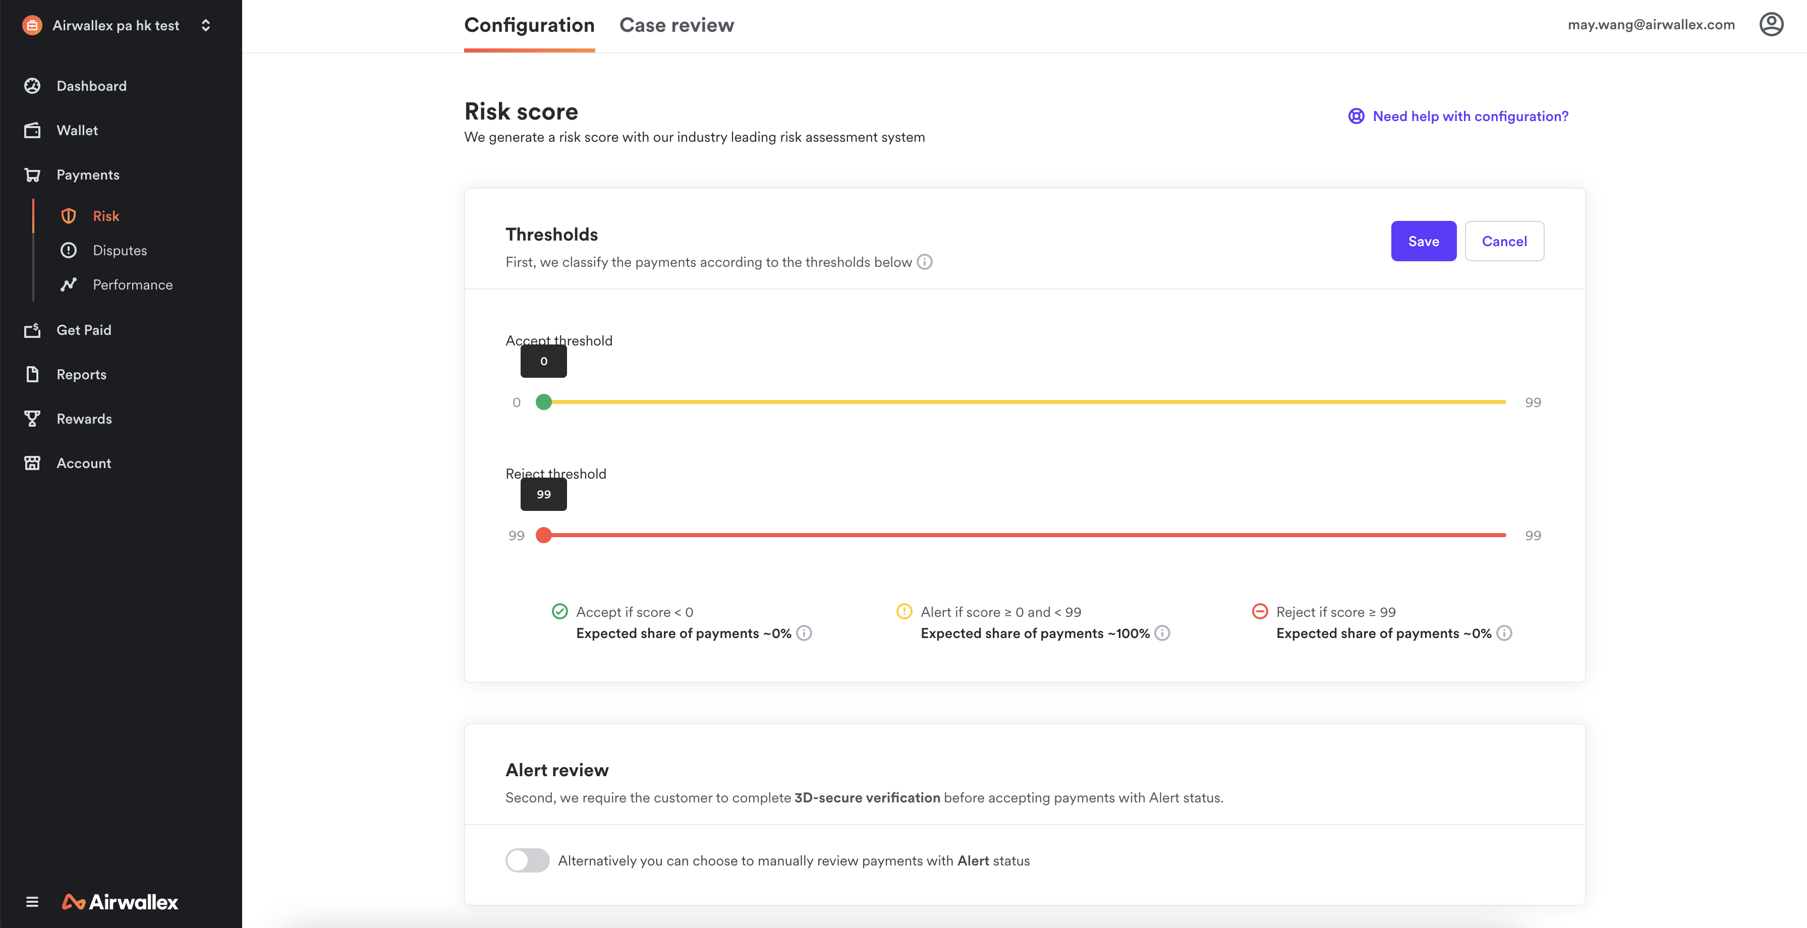1807x928 pixels.
Task: Open the Wallet section icon
Action: pos(32,130)
